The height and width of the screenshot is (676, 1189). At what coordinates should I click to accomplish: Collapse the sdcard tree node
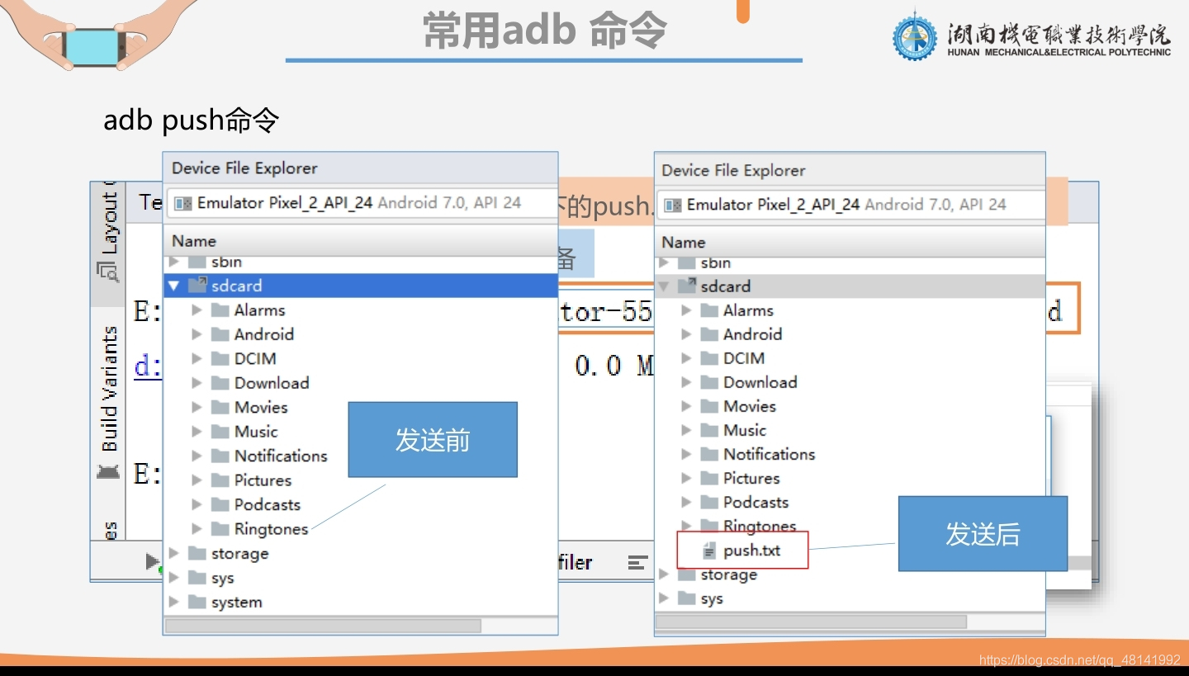click(174, 285)
